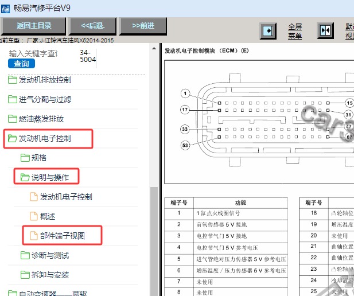Click pin callout 53 on connector diagram

point(185,145)
